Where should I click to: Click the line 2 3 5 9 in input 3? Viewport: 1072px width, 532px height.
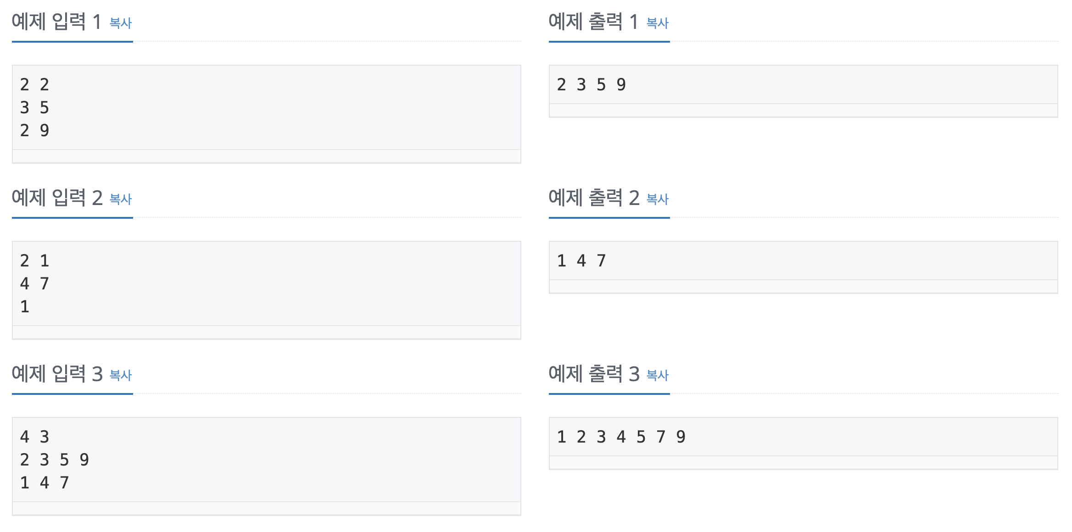pyautogui.click(x=55, y=460)
